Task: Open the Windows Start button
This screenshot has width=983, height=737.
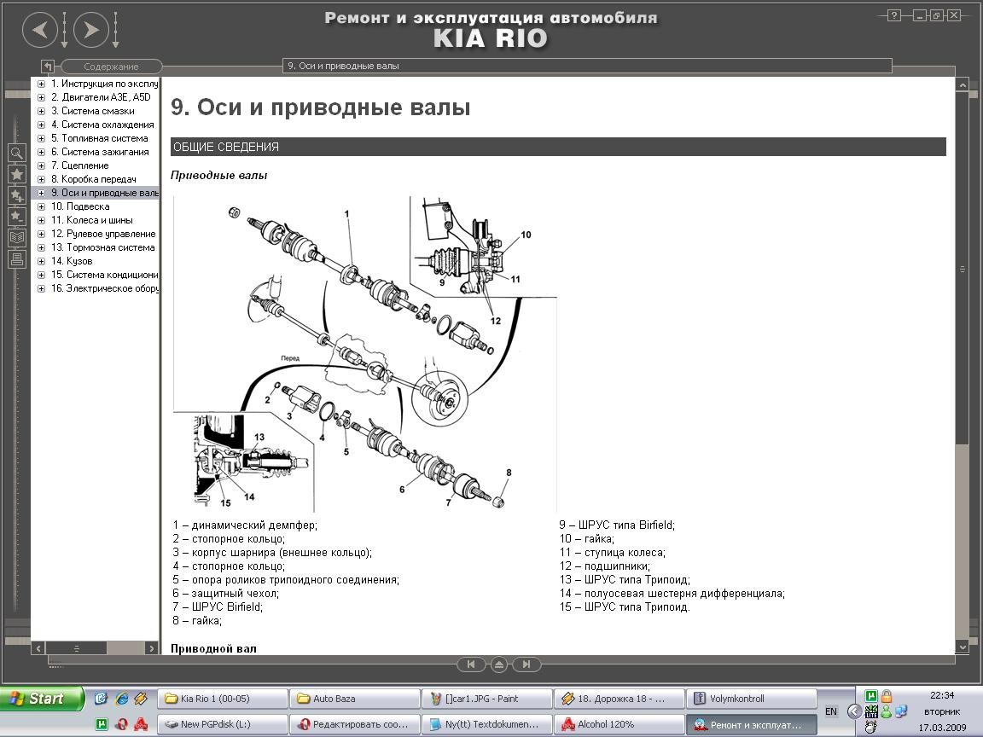Action: [41, 698]
